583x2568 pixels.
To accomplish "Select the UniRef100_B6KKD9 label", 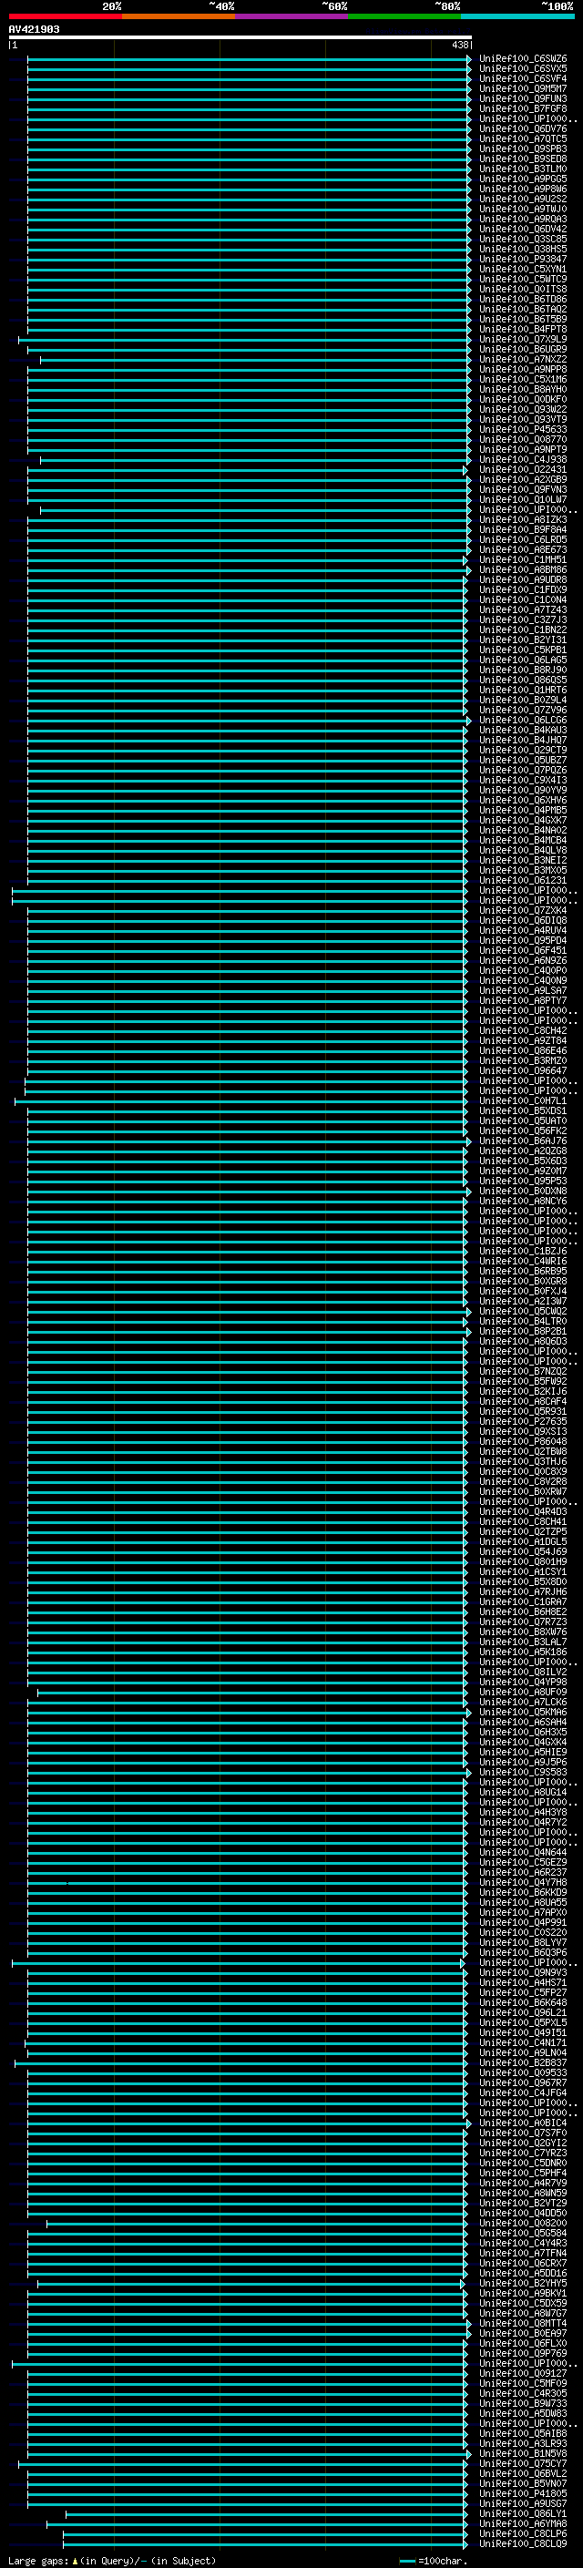I will click(523, 1892).
